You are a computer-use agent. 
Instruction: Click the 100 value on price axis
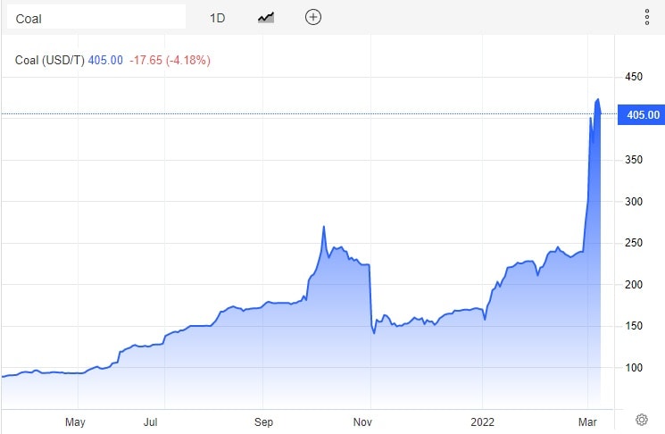coord(635,367)
